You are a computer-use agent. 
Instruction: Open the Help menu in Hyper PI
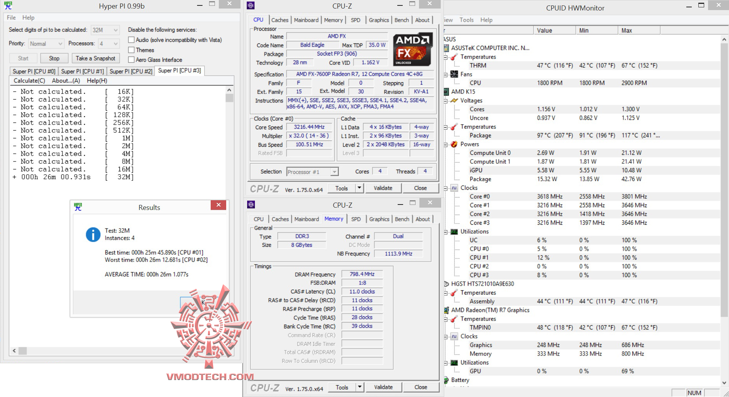28,17
